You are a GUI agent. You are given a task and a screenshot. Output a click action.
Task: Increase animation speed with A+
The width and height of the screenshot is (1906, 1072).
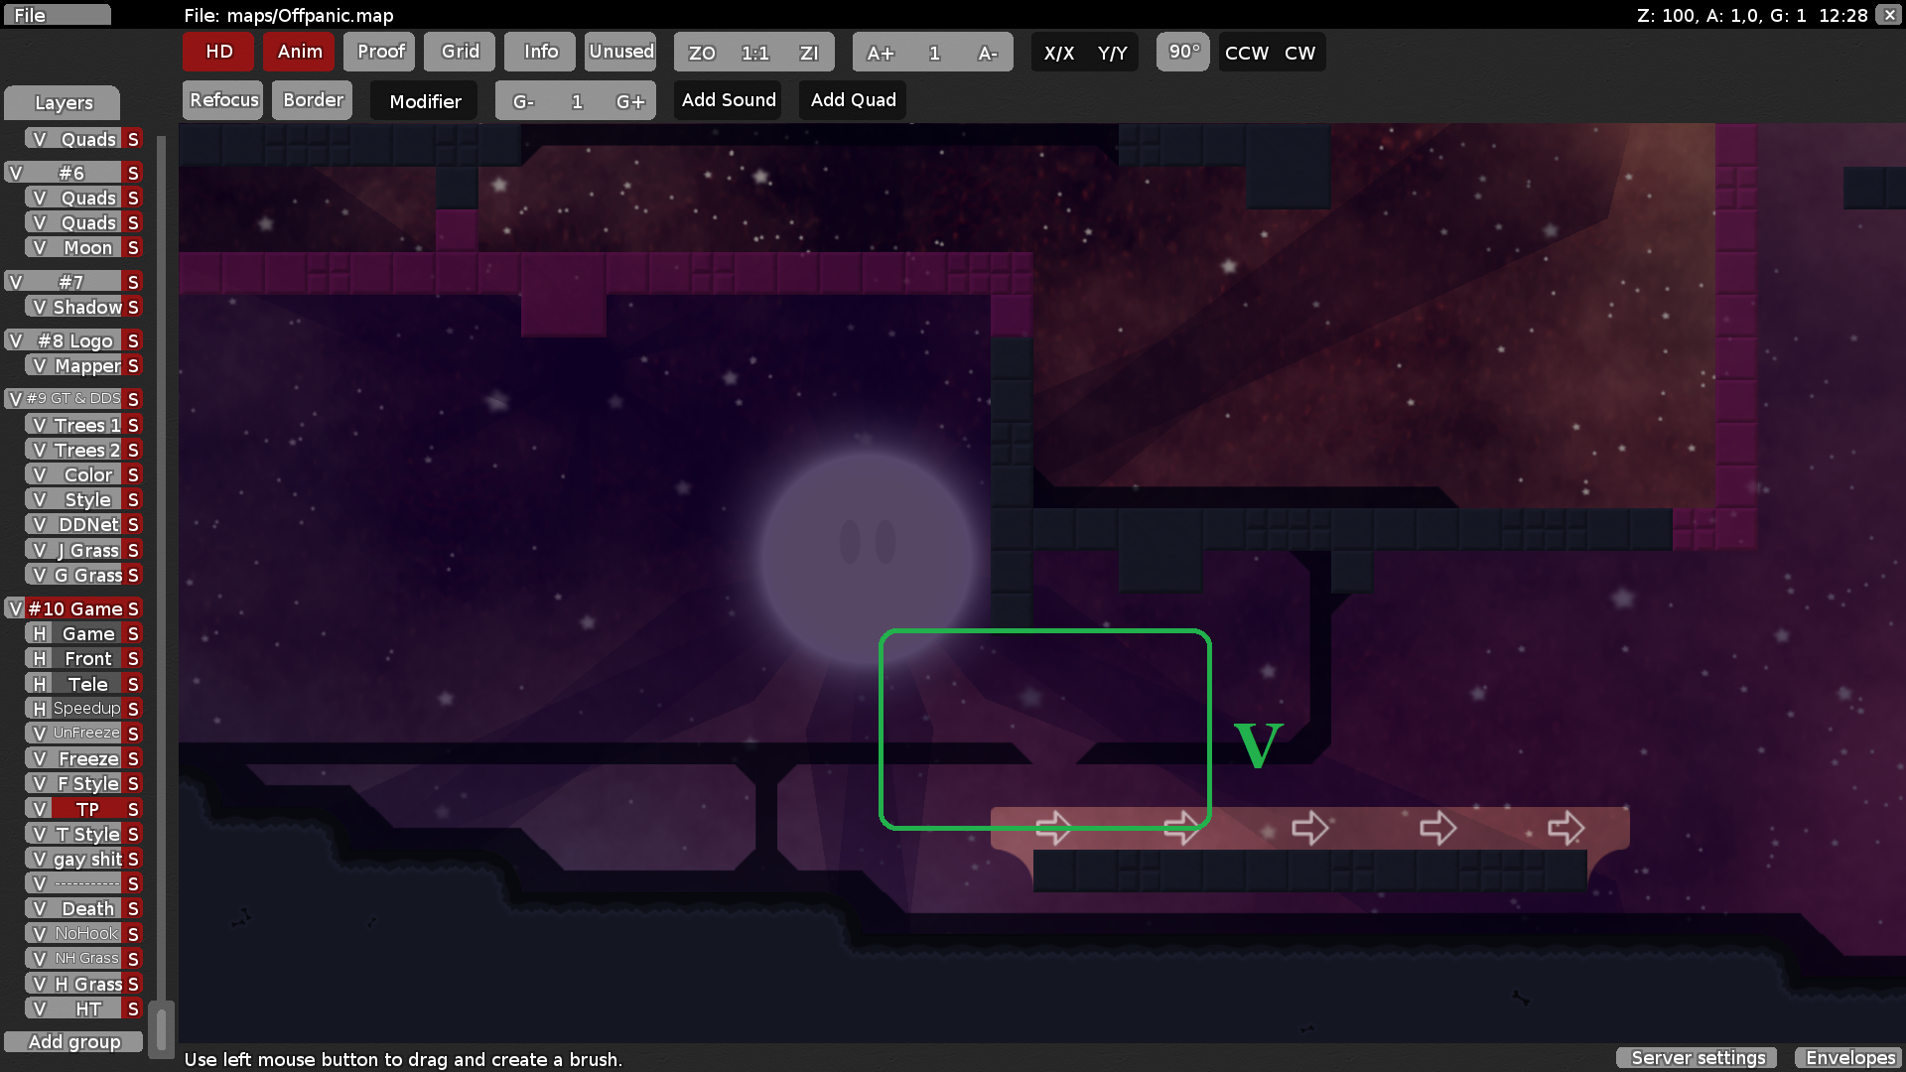(880, 53)
